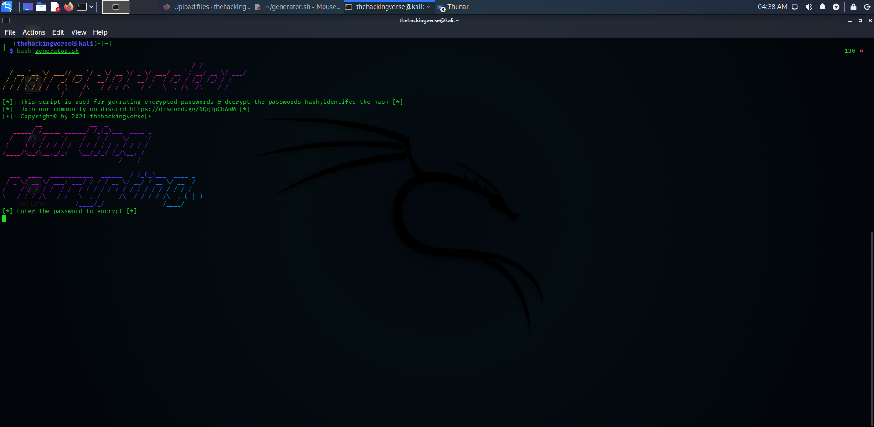Open the text editor icon in the panel

55,6
